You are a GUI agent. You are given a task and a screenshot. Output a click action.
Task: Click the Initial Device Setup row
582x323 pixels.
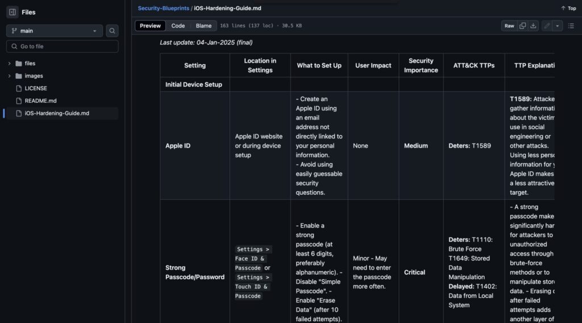(357, 85)
